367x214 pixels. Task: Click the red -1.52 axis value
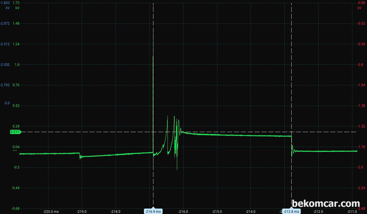click(361, 126)
